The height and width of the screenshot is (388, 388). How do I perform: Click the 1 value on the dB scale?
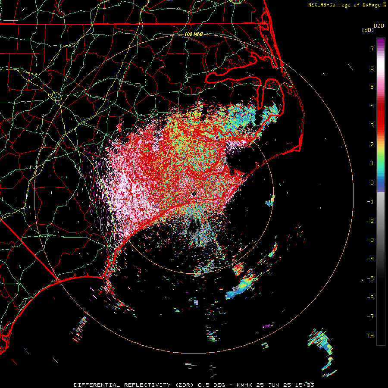(x=372, y=163)
